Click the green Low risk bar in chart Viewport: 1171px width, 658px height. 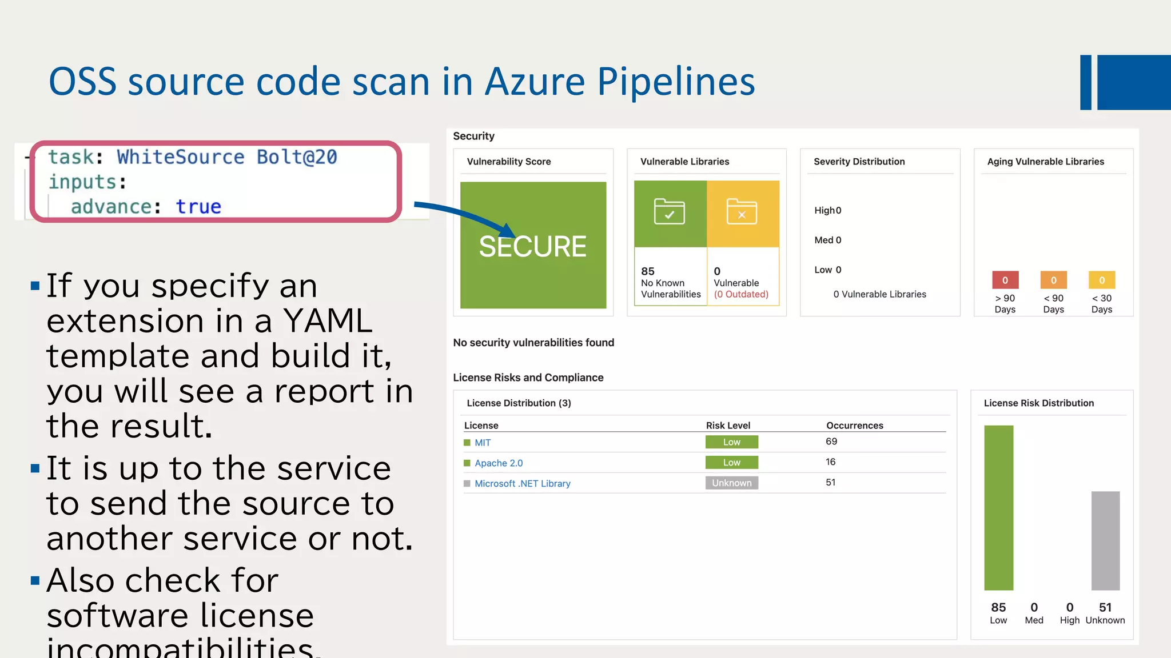[x=998, y=508]
